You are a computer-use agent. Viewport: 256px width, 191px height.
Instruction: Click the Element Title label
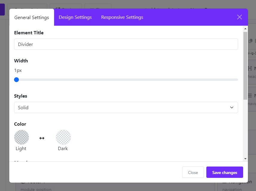click(29, 33)
